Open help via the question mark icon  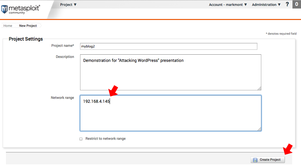[287, 5]
